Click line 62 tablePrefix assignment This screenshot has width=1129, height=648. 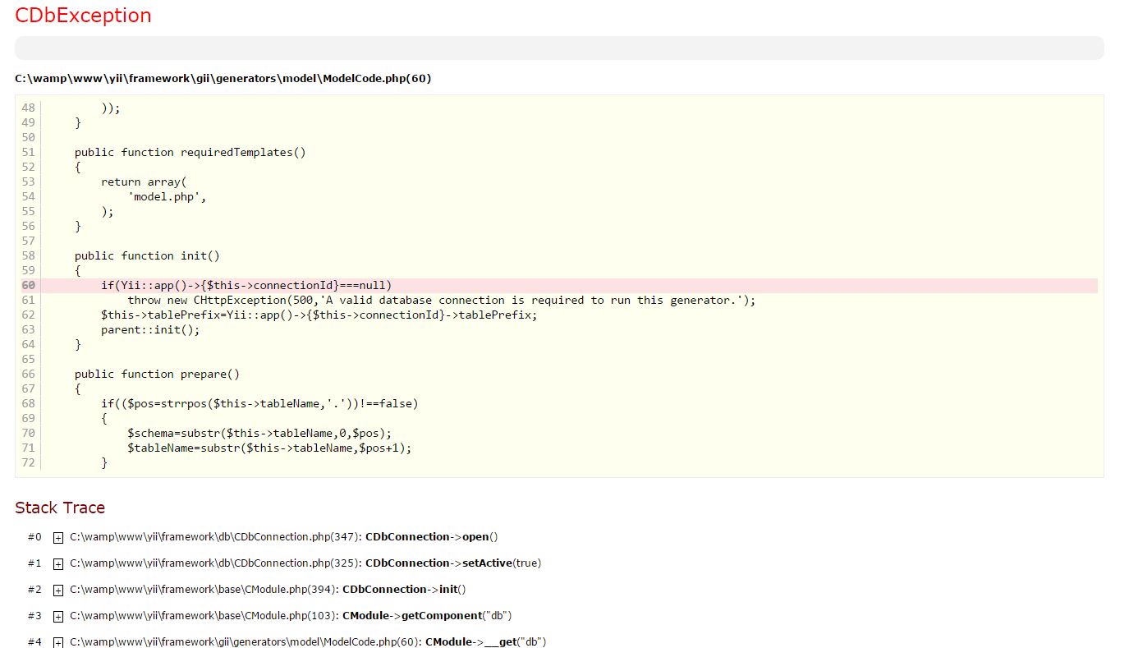tap(319, 315)
